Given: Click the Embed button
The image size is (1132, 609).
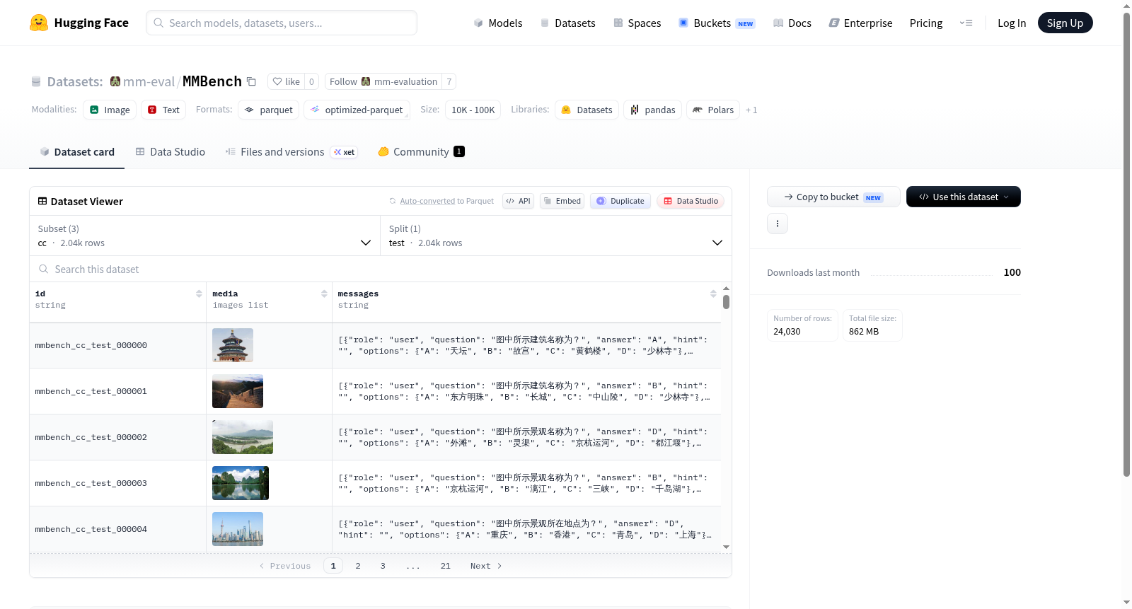Looking at the screenshot, I should point(562,201).
